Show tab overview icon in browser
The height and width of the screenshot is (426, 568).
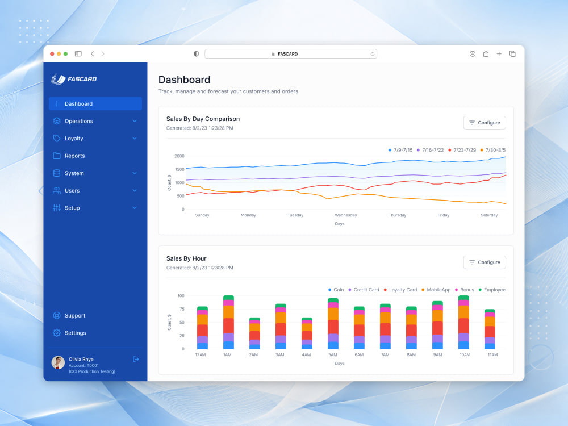(512, 53)
